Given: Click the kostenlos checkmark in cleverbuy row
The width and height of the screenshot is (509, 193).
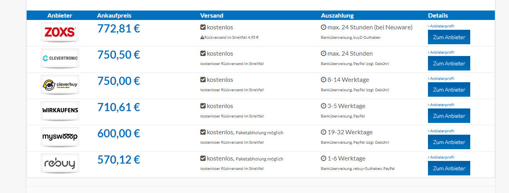Looking at the screenshot, I should [x=203, y=80].
